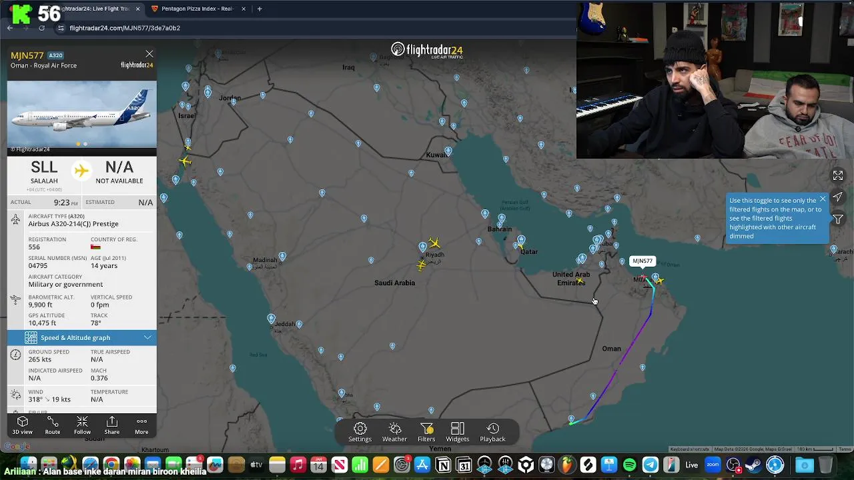Open Spotify from the dock
This screenshot has width=854, height=480.
pyautogui.click(x=629, y=465)
